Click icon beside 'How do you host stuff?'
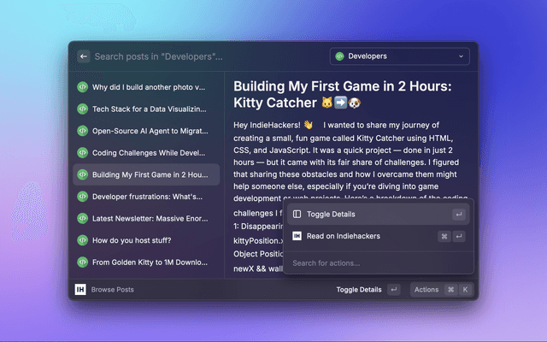Viewport: 547px width, 342px height. coord(83,240)
